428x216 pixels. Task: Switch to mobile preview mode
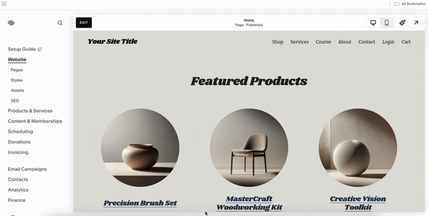(386, 23)
